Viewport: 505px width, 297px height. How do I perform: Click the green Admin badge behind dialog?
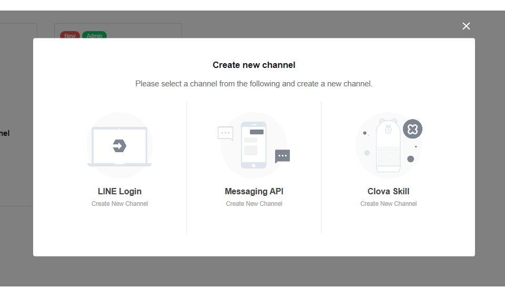[x=94, y=35]
